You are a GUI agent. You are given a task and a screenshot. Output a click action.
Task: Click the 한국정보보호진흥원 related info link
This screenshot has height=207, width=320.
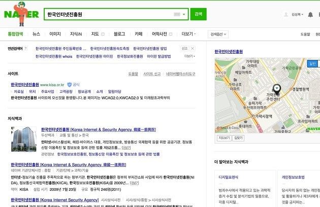click(x=72, y=154)
